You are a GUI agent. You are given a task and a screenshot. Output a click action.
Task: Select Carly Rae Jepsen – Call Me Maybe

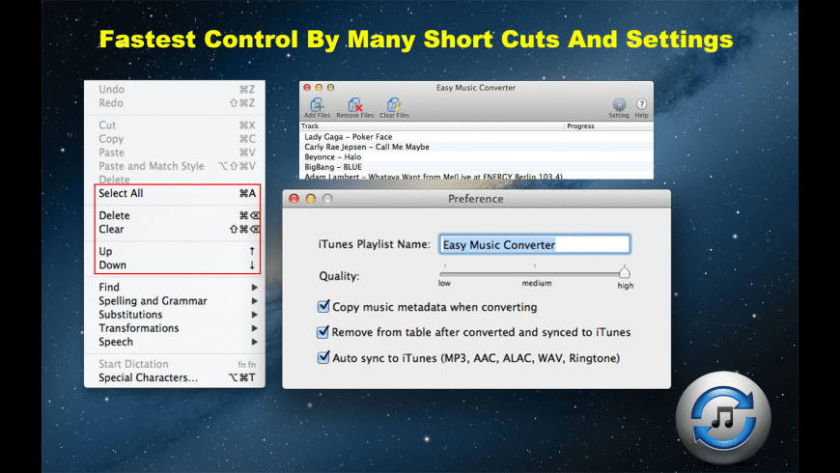coord(476,147)
